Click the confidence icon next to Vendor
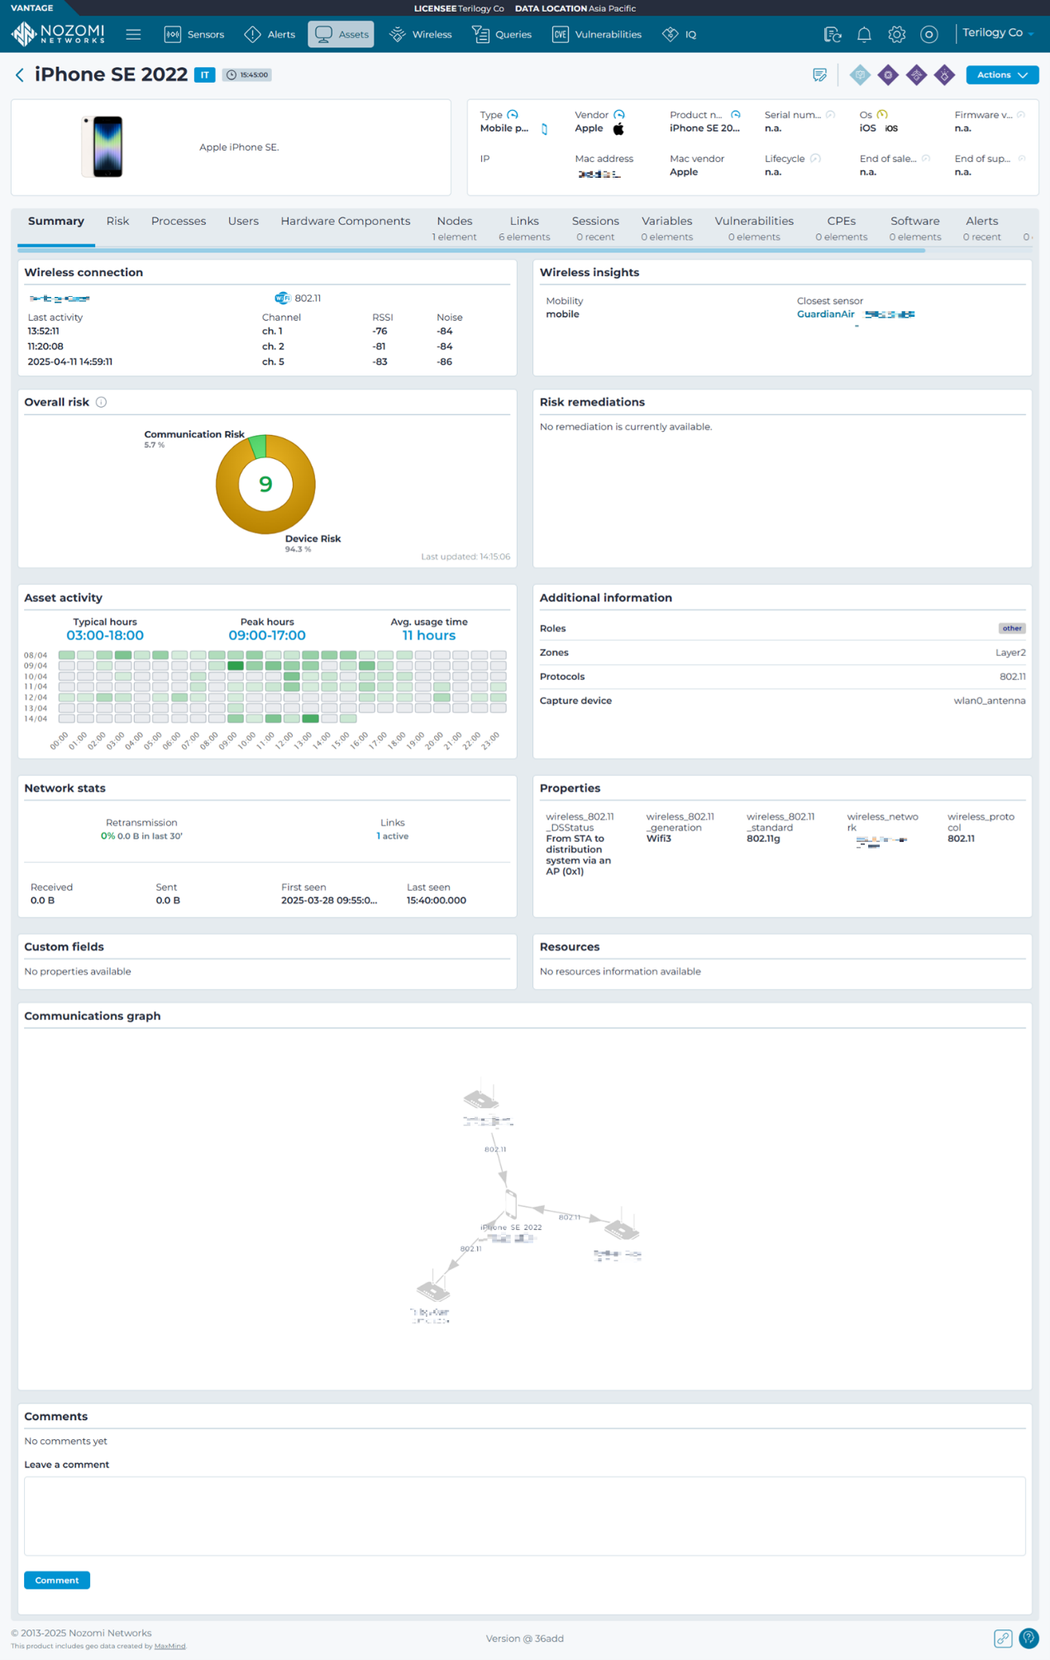1050x1660 pixels. [x=619, y=115]
